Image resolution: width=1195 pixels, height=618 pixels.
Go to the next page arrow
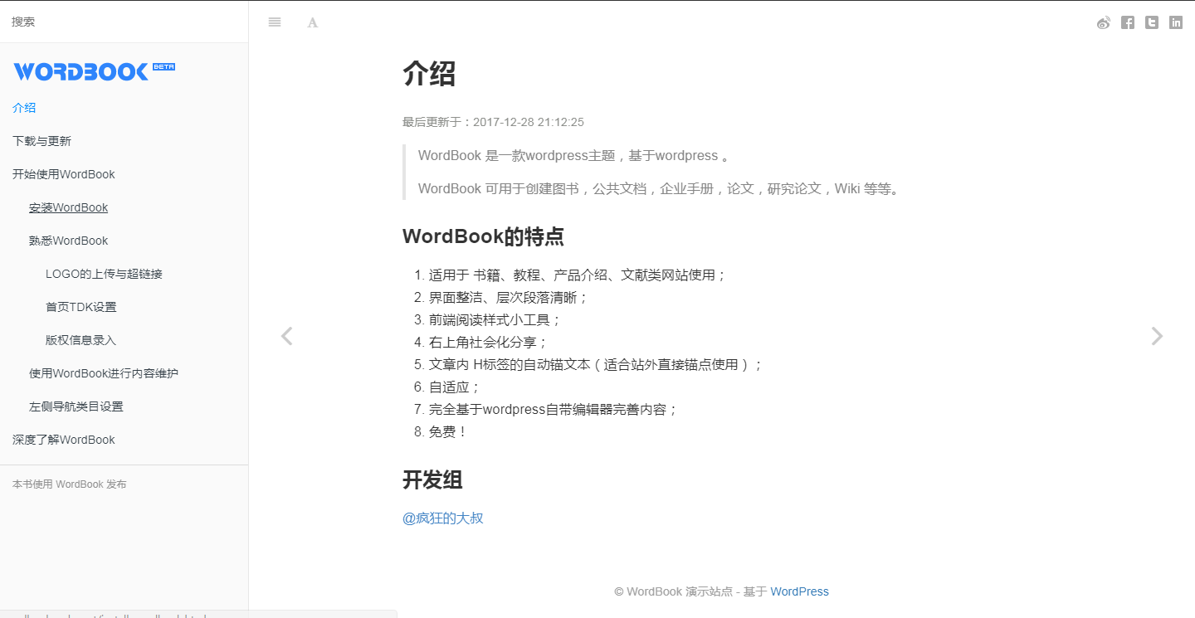pos(1157,336)
